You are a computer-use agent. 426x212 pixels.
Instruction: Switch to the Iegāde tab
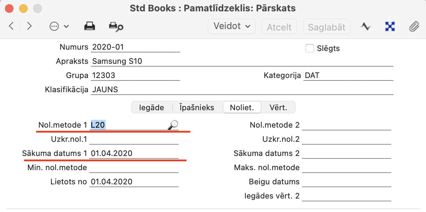point(152,107)
